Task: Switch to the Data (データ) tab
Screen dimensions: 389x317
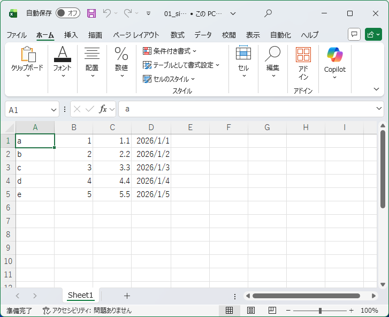Action: coord(203,35)
